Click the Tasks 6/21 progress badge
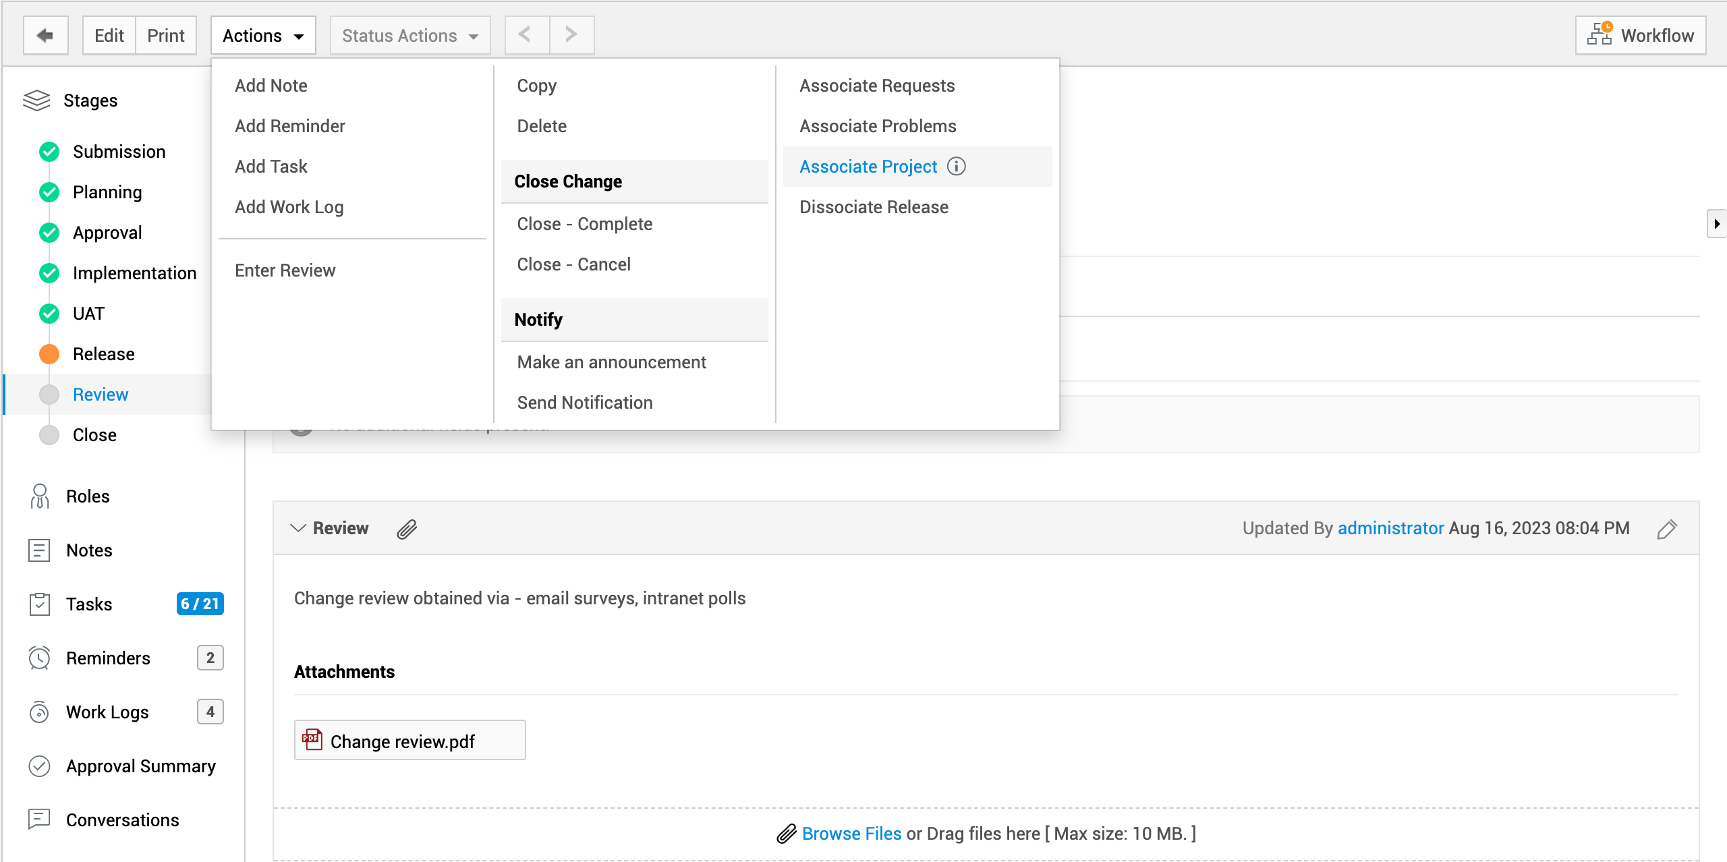The height and width of the screenshot is (862, 1727). click(200, 604)
